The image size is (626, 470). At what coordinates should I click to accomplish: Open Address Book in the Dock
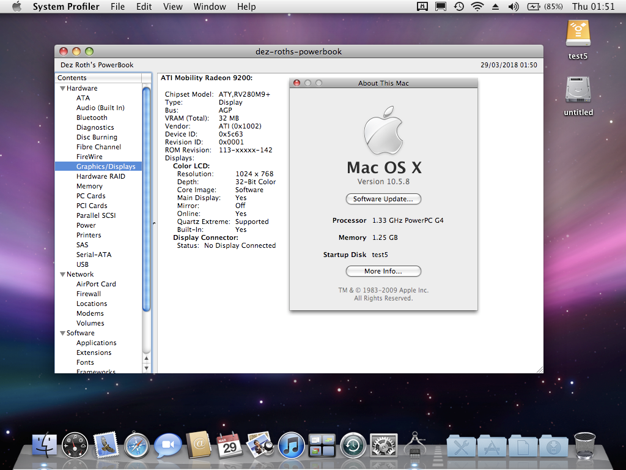click(199, 444)
